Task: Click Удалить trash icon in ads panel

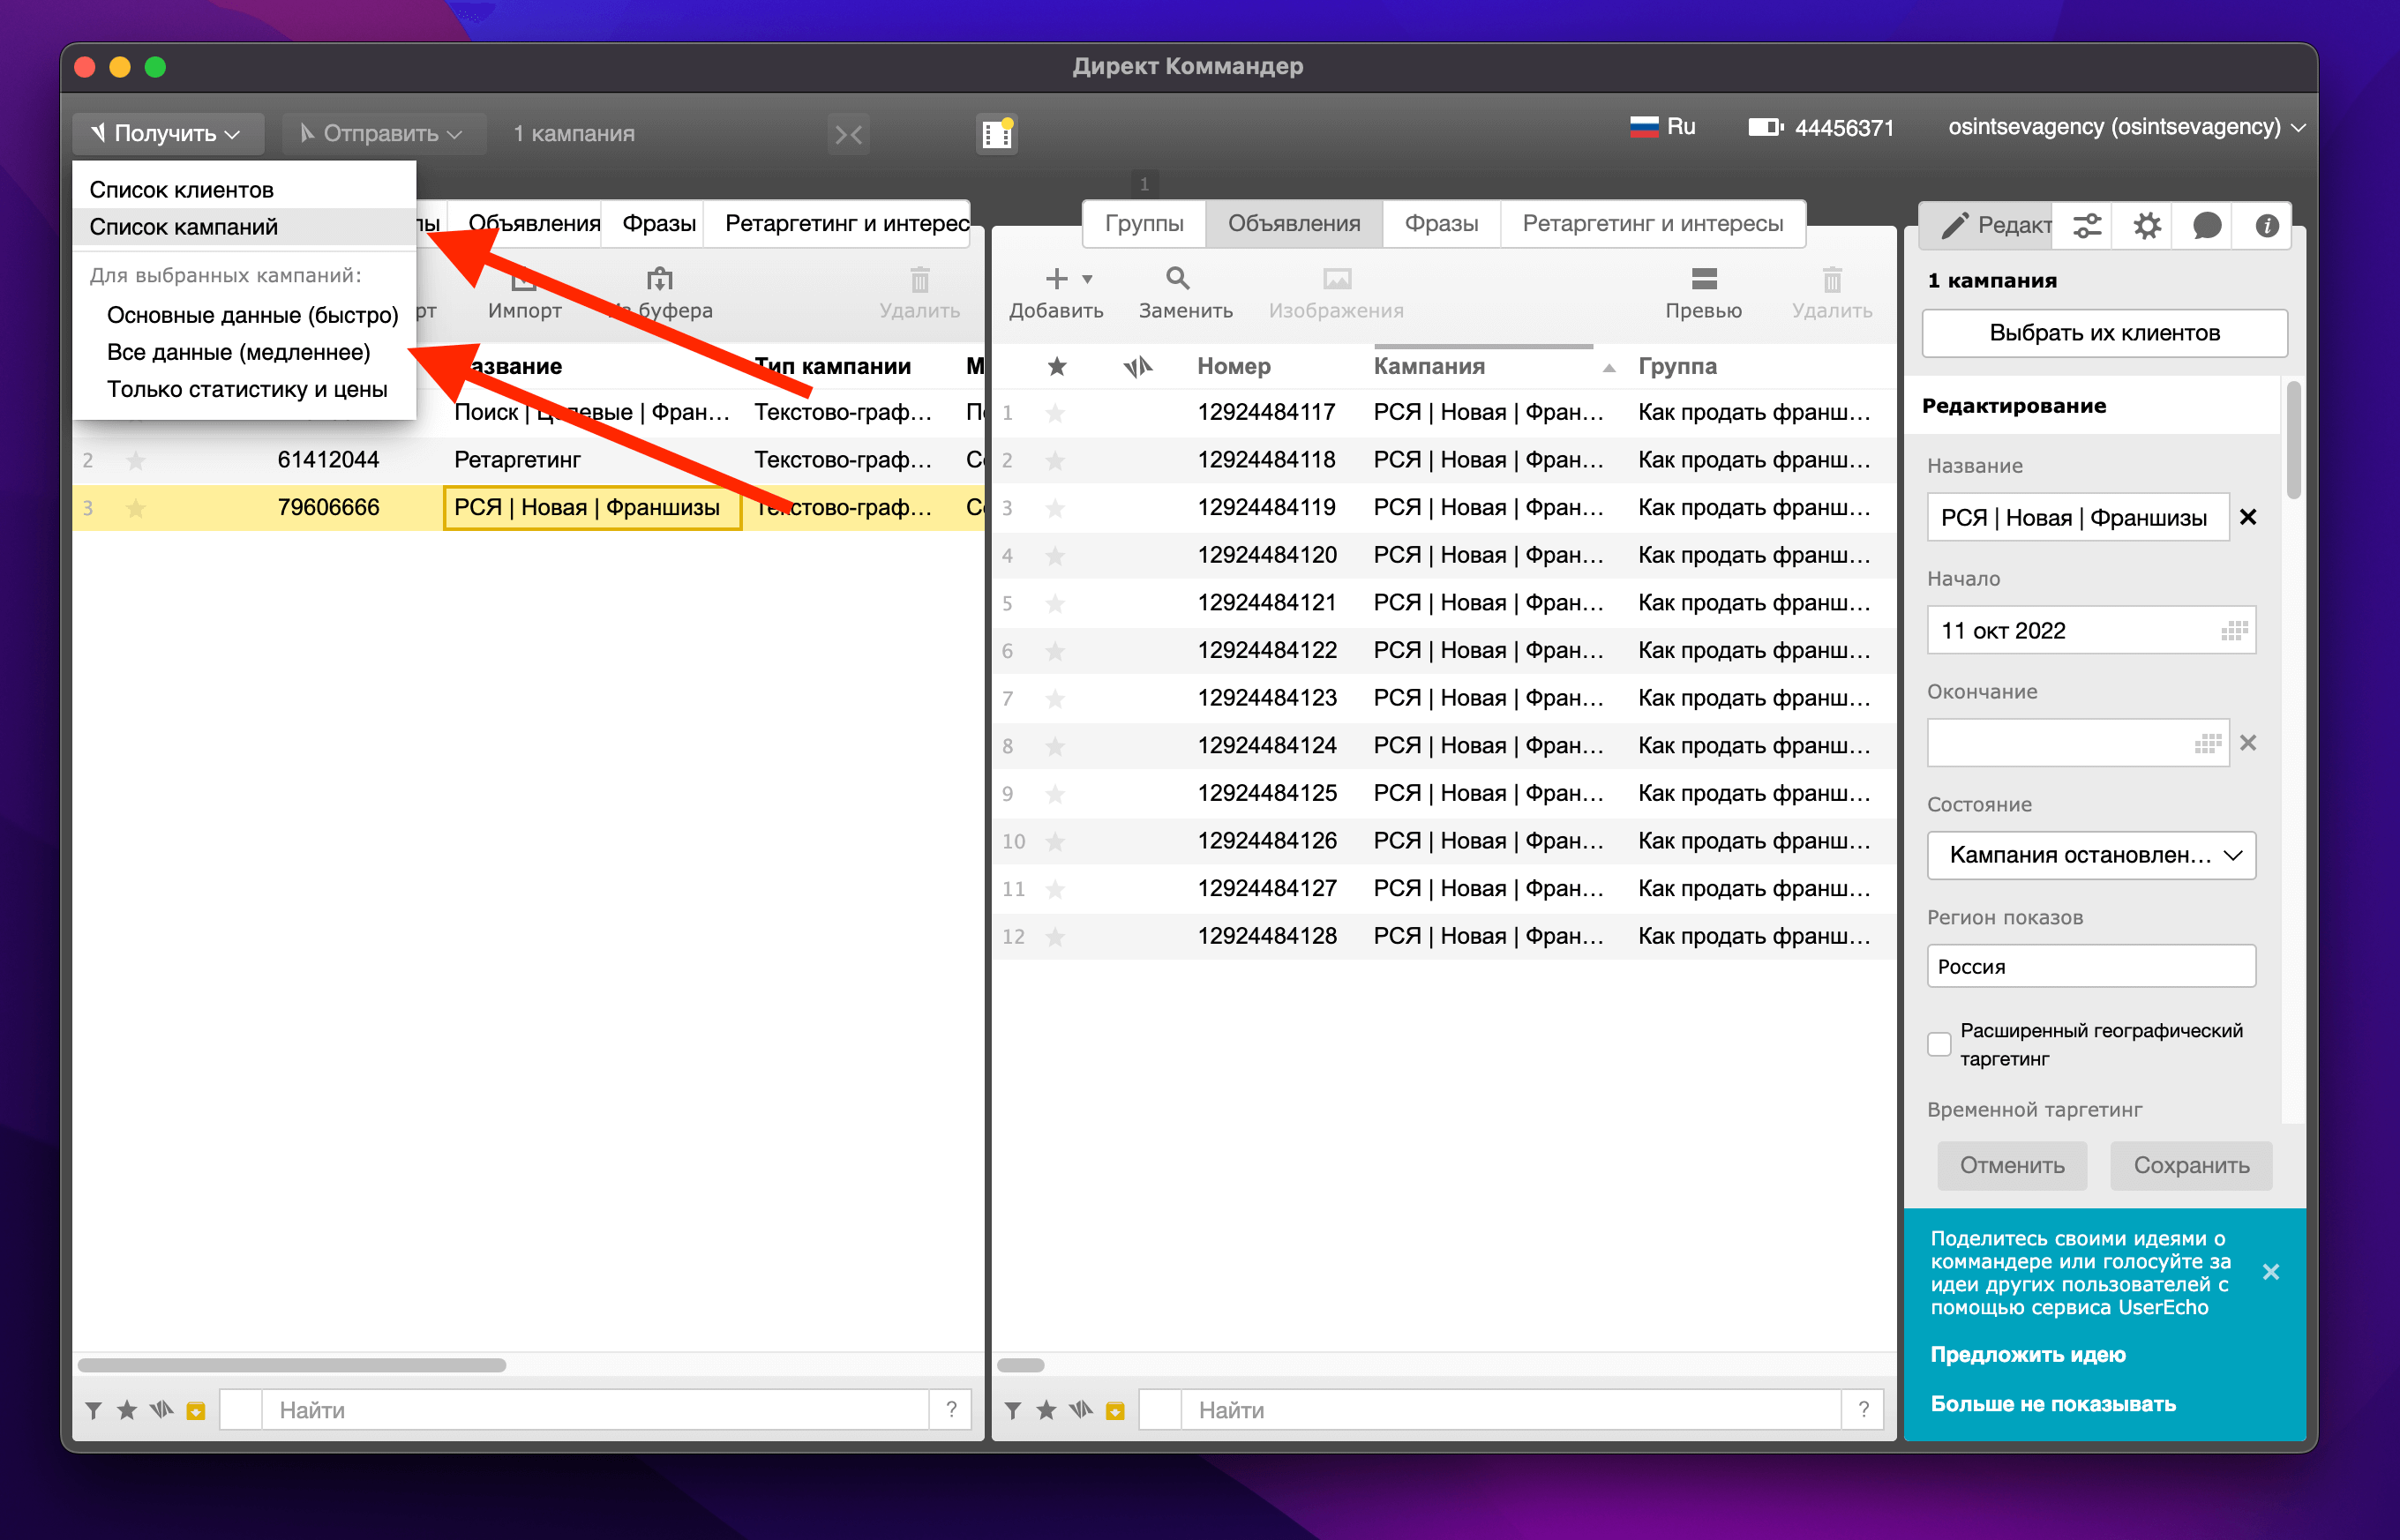Action: tap(1832, 278)
